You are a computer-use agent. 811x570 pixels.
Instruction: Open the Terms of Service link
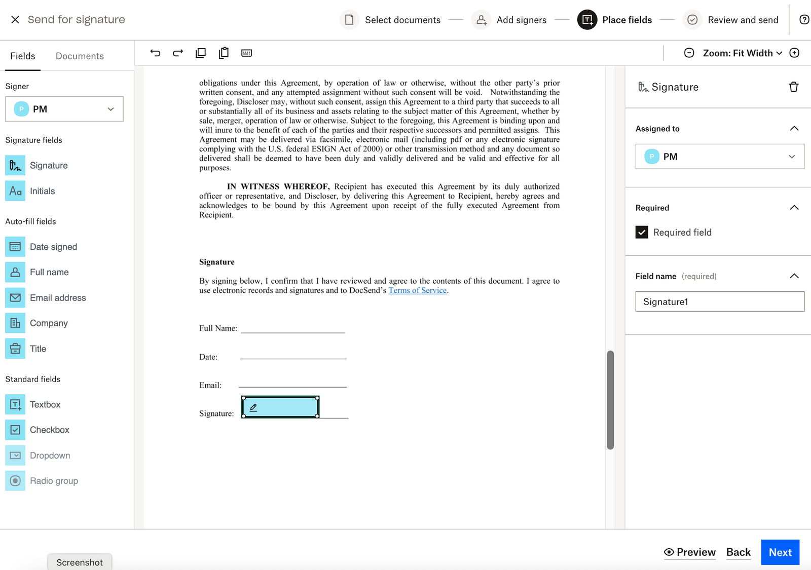417,290
